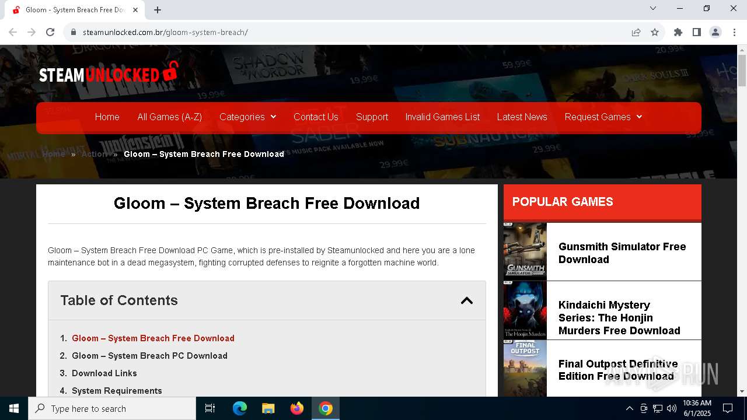The height and width of the screenshot is (420, 747).
Task: Open a new browser tab
Action: pyautogui.click(x=158, y=10)
